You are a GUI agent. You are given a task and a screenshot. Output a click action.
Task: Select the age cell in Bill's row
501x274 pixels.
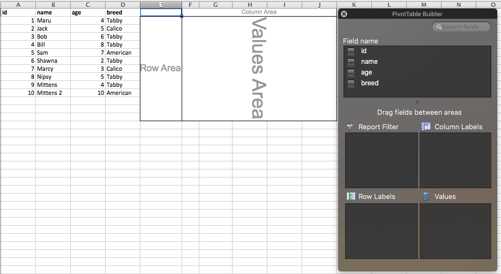[88, 45]
